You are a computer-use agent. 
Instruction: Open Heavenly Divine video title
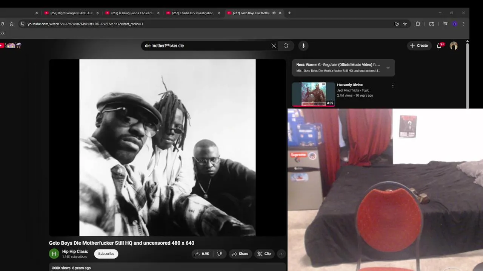tap(350, 85)
